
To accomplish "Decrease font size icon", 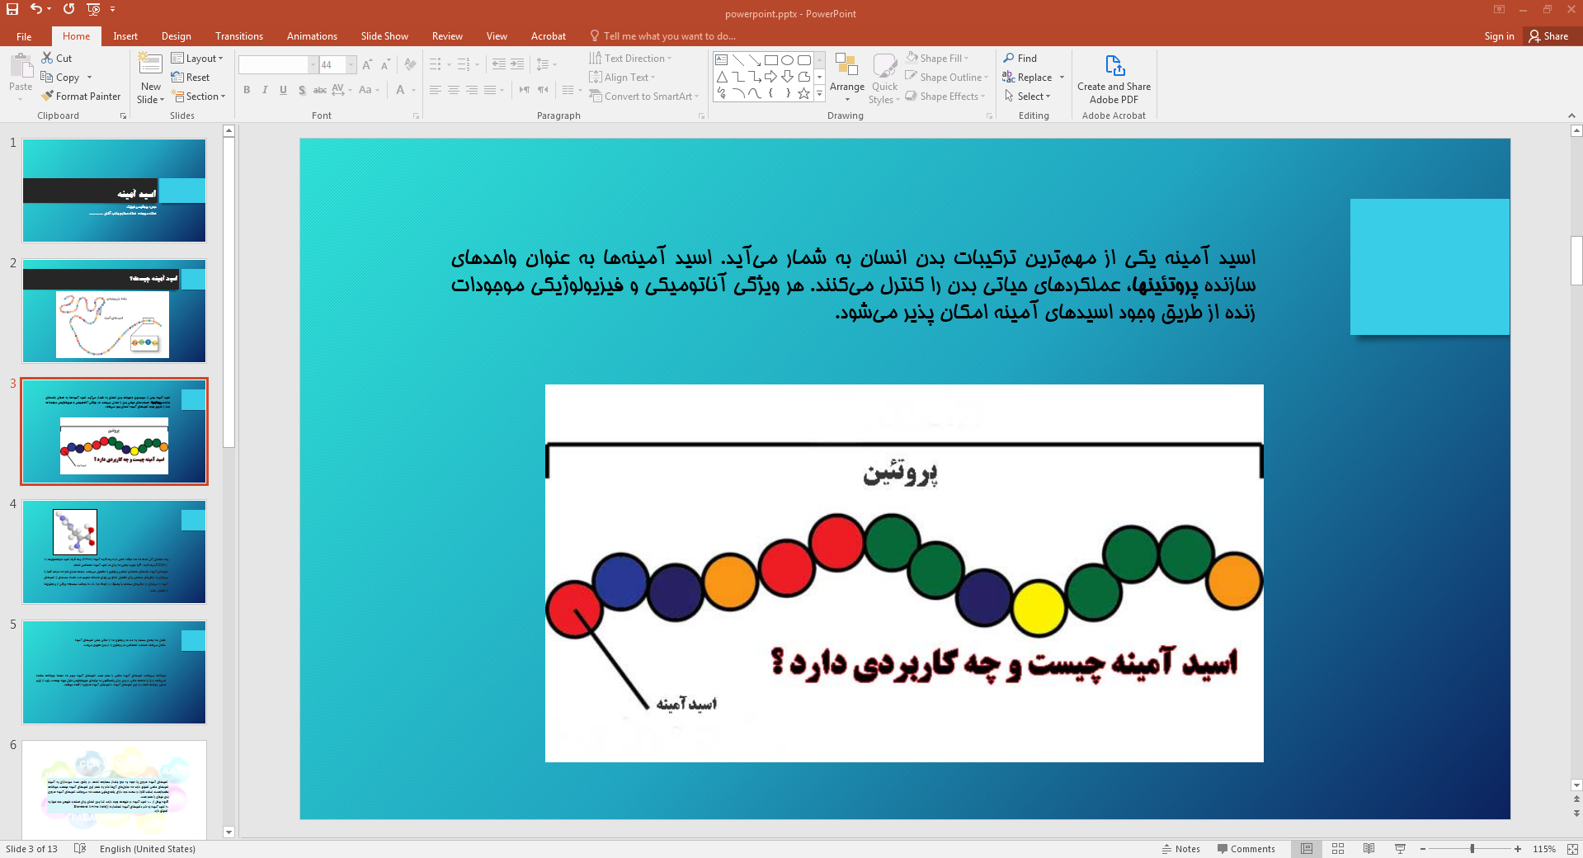I will (385, 64).
